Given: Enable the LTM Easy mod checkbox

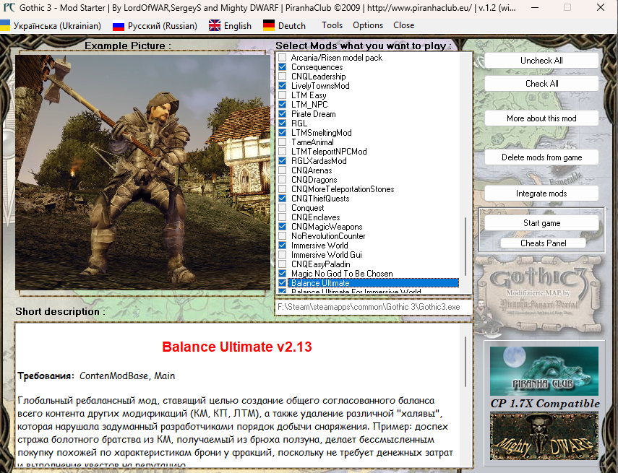Looking at the screenshot, I should click(x=283, y=95).
